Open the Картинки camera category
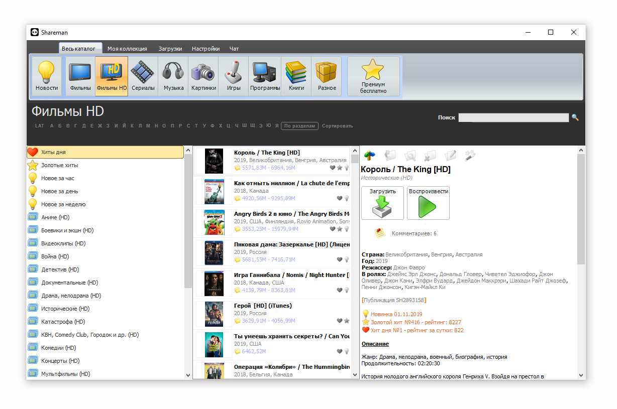The width and height of the screenshot is (617, 409). click(x=203, y=76)
